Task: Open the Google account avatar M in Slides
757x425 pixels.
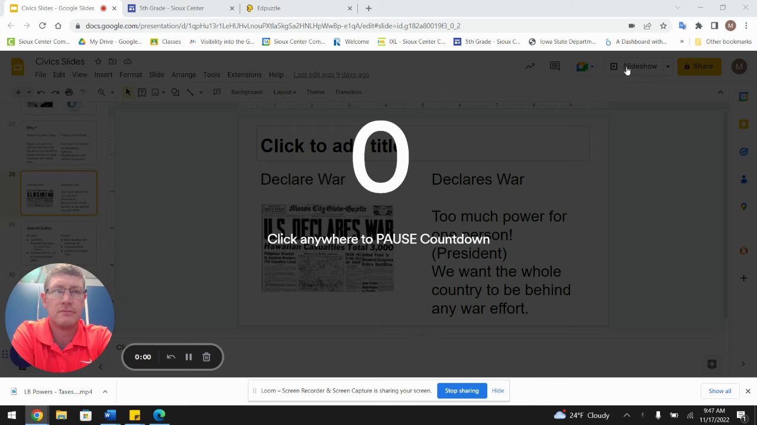Action: (739, 66)
